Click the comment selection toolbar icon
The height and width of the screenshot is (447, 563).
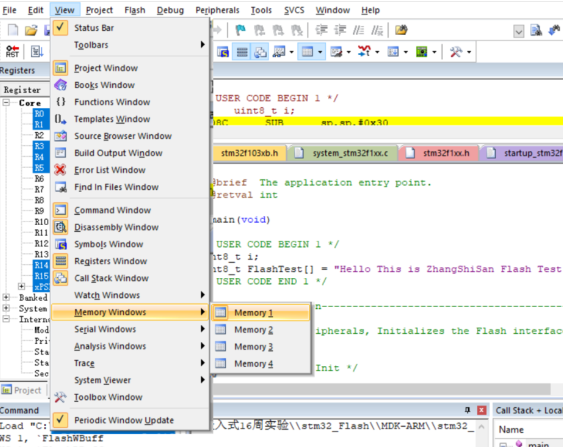pyautogui.click(x=358, y=30)
